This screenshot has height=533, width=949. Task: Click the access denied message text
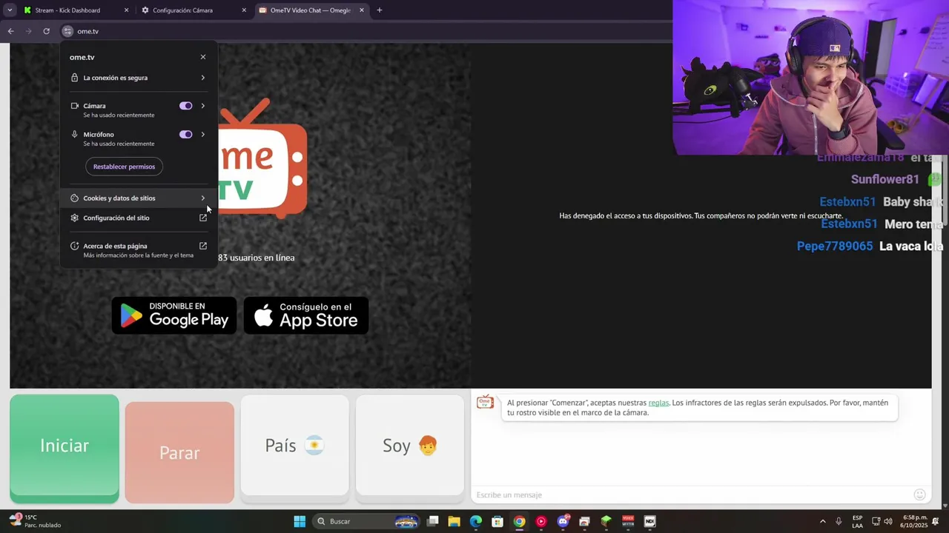tap(701, 216)
